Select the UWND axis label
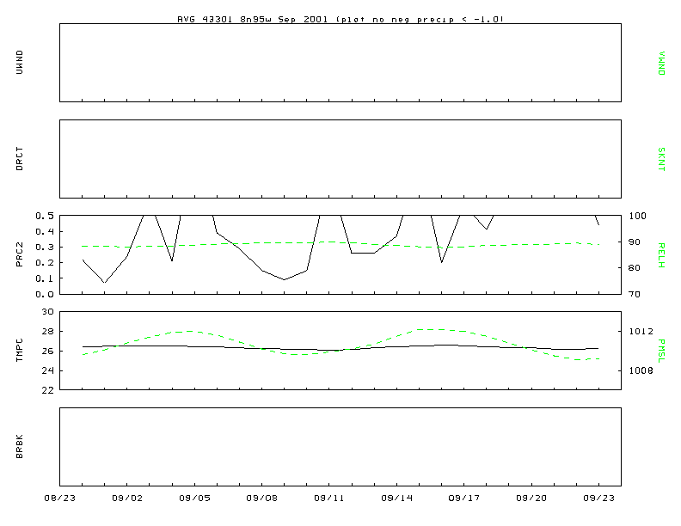Image resolution: width=681 pixels, height=526 pixels. pos(20,63)
